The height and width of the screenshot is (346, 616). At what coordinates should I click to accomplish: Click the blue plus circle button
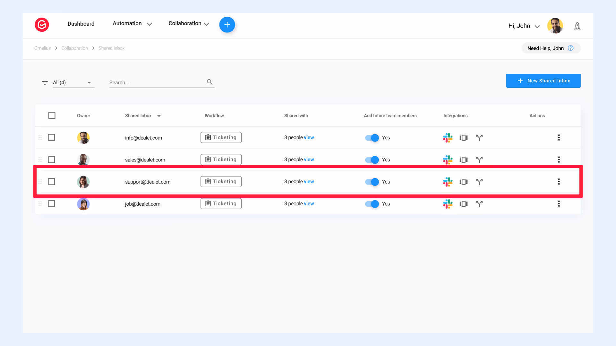click(227, 25)
